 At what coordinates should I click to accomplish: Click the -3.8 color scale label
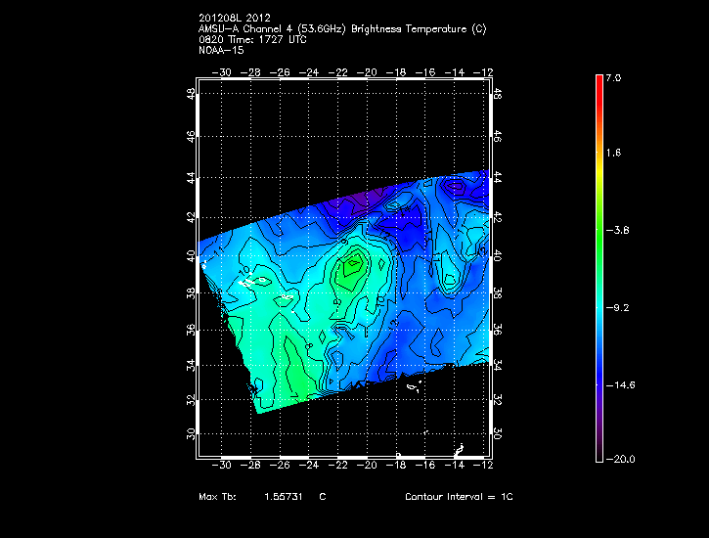coord(616,231)
